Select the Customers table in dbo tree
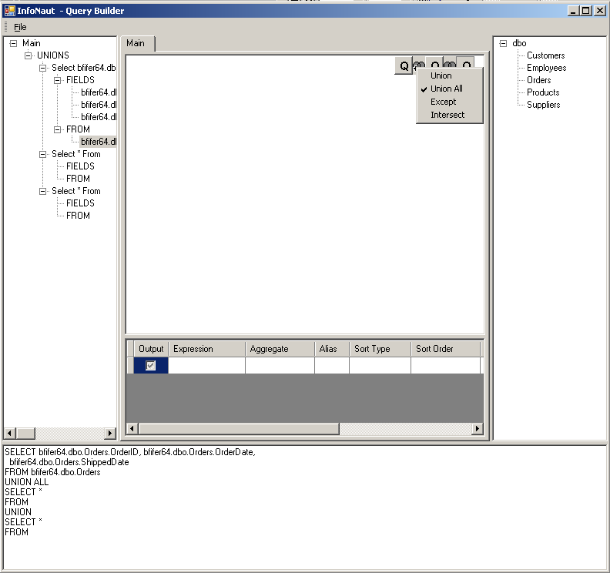This screenshot has width=610, height=573. click(x=545, y=55)
